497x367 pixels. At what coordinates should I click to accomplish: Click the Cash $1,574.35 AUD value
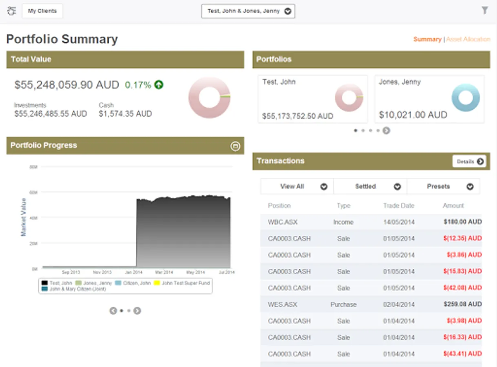(x=125, y=114)
